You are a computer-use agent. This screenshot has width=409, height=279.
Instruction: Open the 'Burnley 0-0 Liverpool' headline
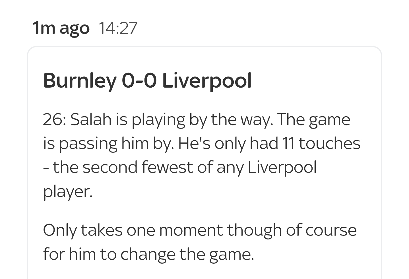[147, 81]
